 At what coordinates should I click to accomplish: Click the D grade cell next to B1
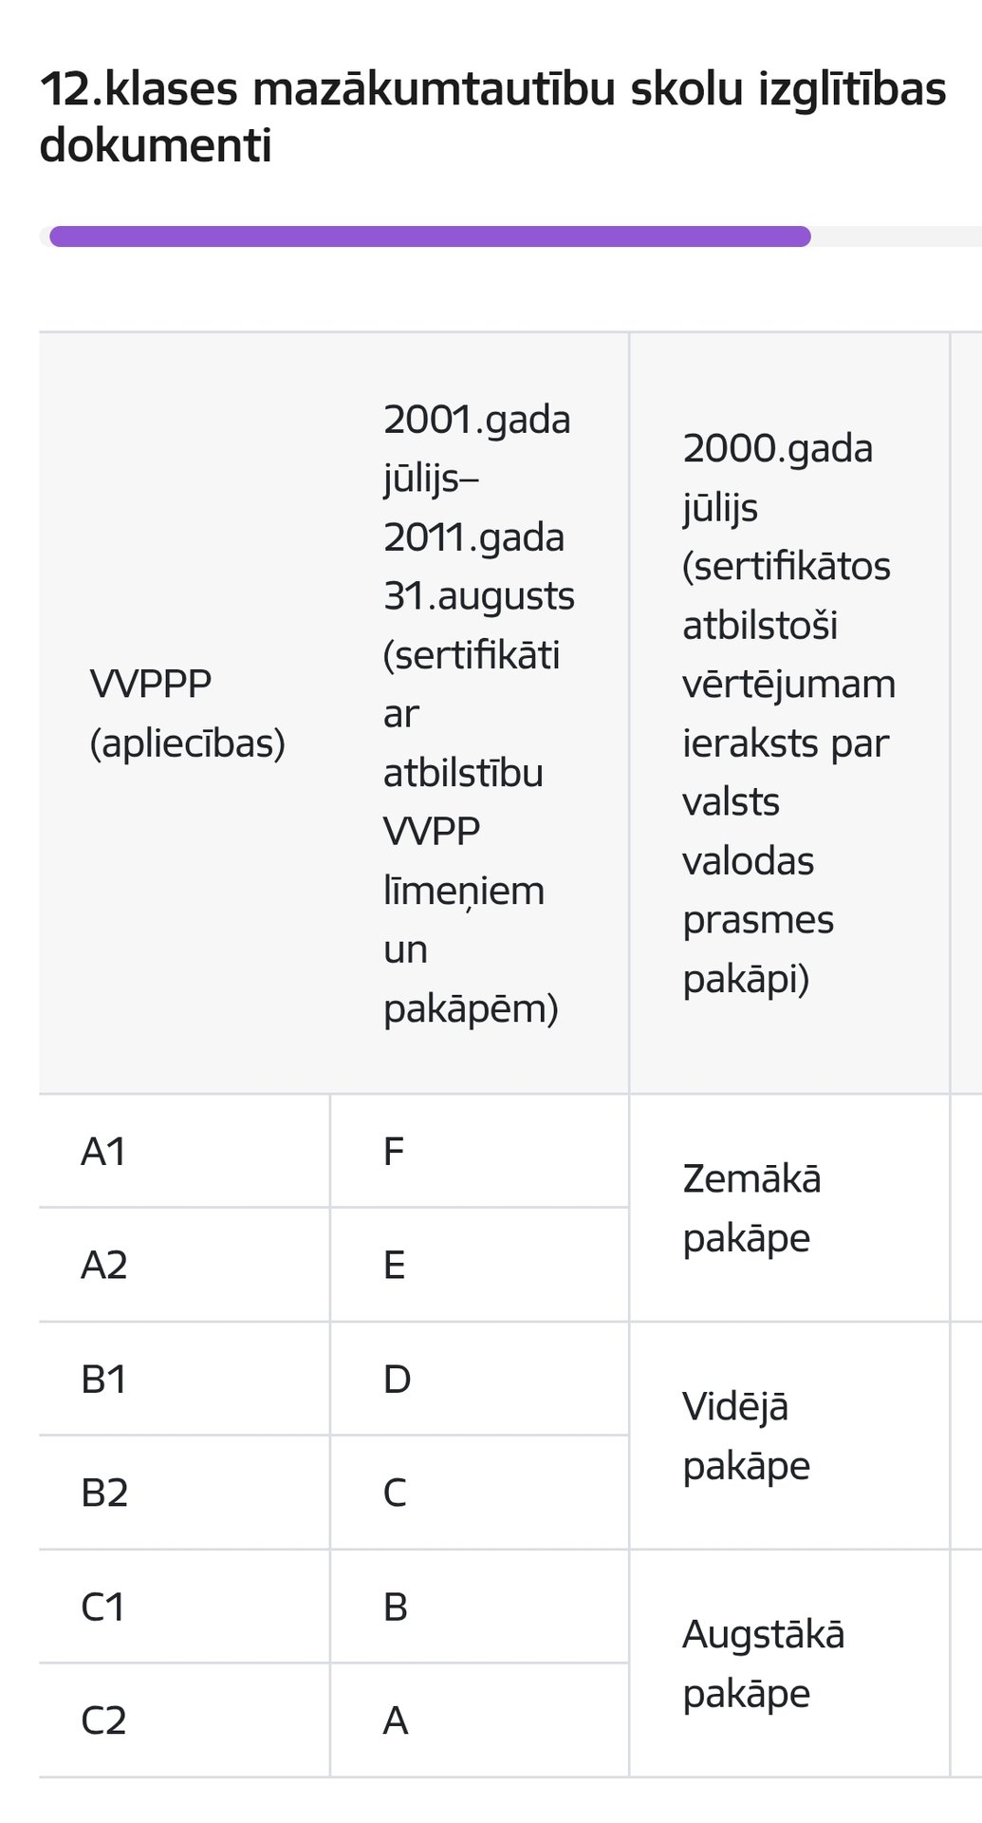tap(397, 1380)
